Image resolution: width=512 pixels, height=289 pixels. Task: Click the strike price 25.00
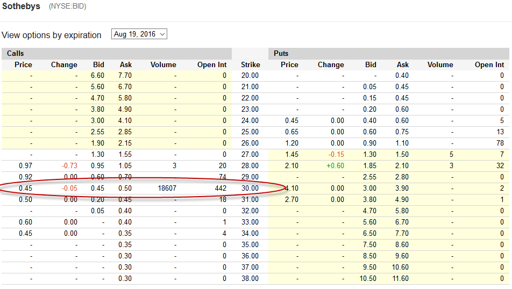point(250,132)
